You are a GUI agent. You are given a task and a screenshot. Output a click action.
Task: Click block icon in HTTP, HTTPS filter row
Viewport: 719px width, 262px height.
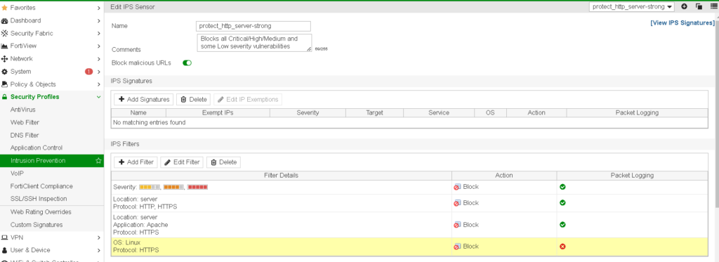457,203
